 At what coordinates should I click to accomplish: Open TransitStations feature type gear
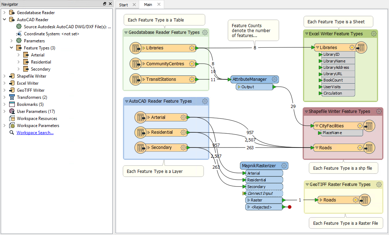point(192,79)
